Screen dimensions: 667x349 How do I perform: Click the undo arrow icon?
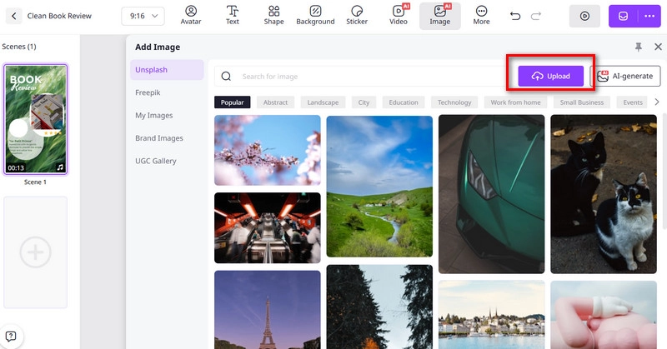coord(515,16)
